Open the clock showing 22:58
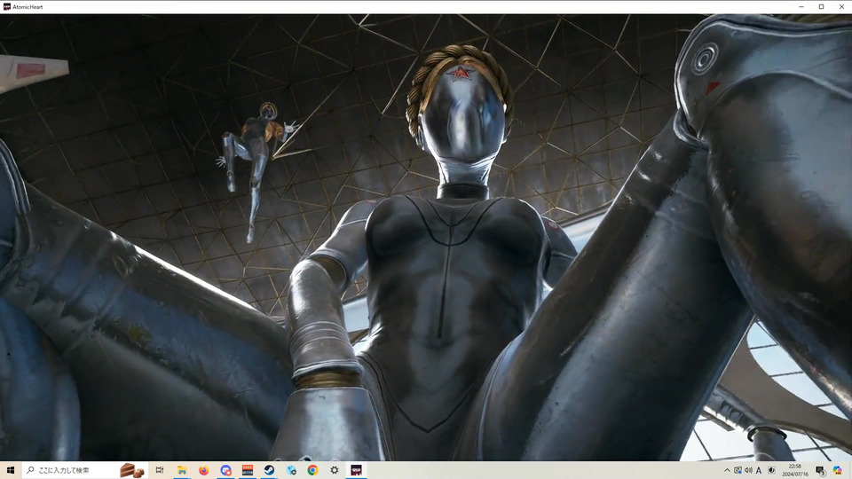Image resolution: width=852 pixels, height=479 pixels. (795, 470)
